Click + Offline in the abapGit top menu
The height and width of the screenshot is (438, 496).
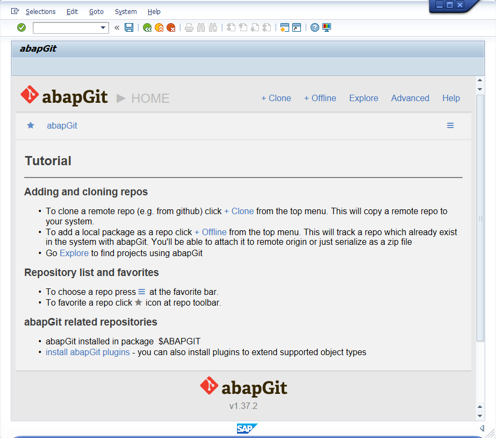(320, 98)
